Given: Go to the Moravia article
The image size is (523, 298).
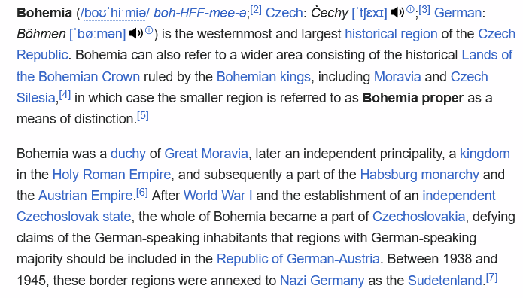Looking at the screenshot, I should (x=397, y=77).
